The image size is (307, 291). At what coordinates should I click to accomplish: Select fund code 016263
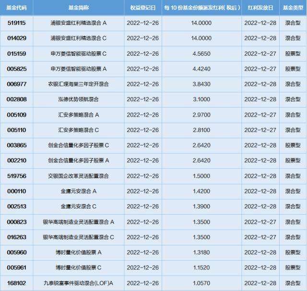tap(17, 237)
